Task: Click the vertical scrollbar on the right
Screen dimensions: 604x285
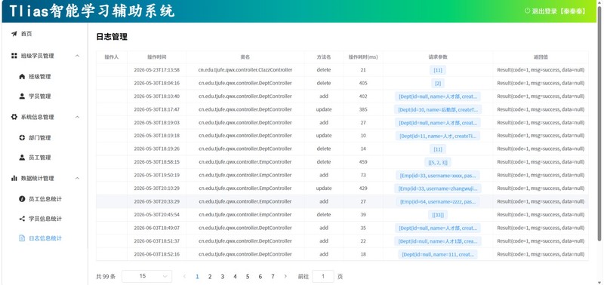Action: (599, 123)
